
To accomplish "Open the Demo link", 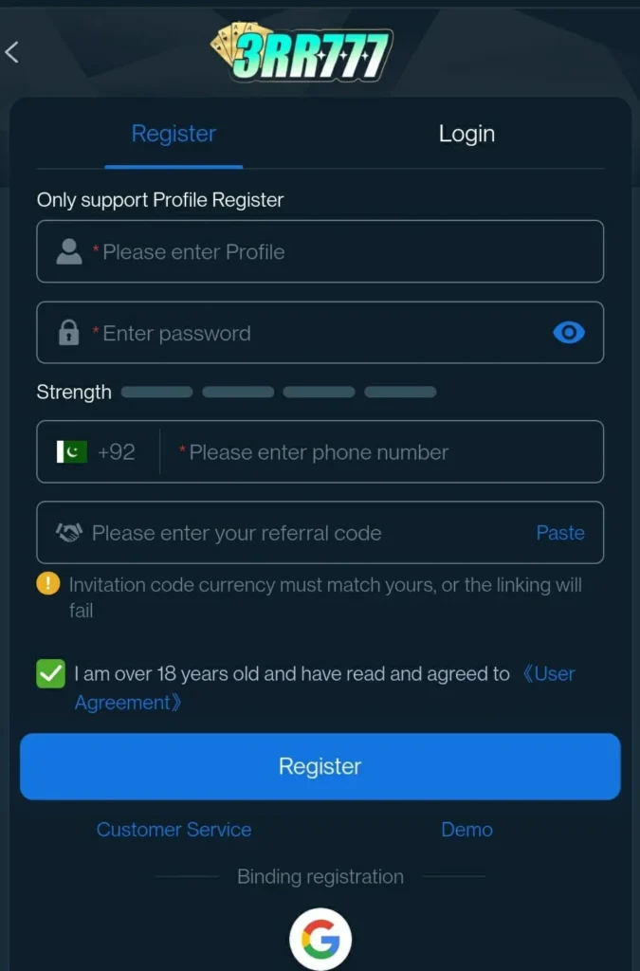I will tap(466, 830).
